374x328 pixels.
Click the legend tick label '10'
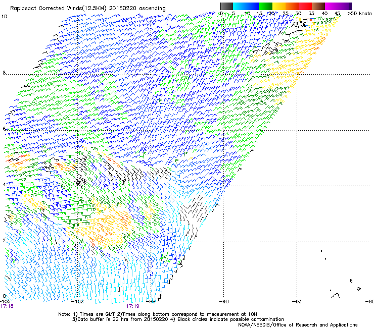click(x=247, y=13)
